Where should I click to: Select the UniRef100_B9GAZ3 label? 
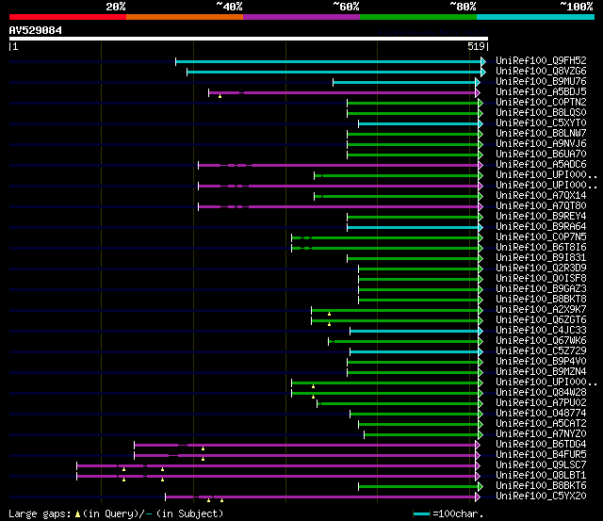(541, 289)
